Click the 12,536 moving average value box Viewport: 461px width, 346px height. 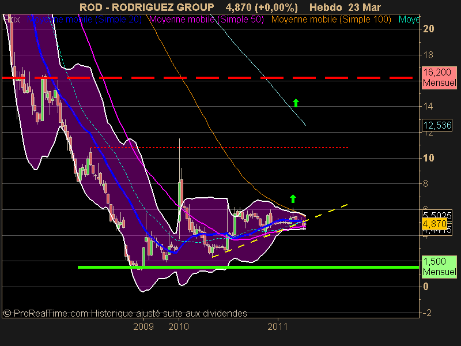(x=437, y=125)
